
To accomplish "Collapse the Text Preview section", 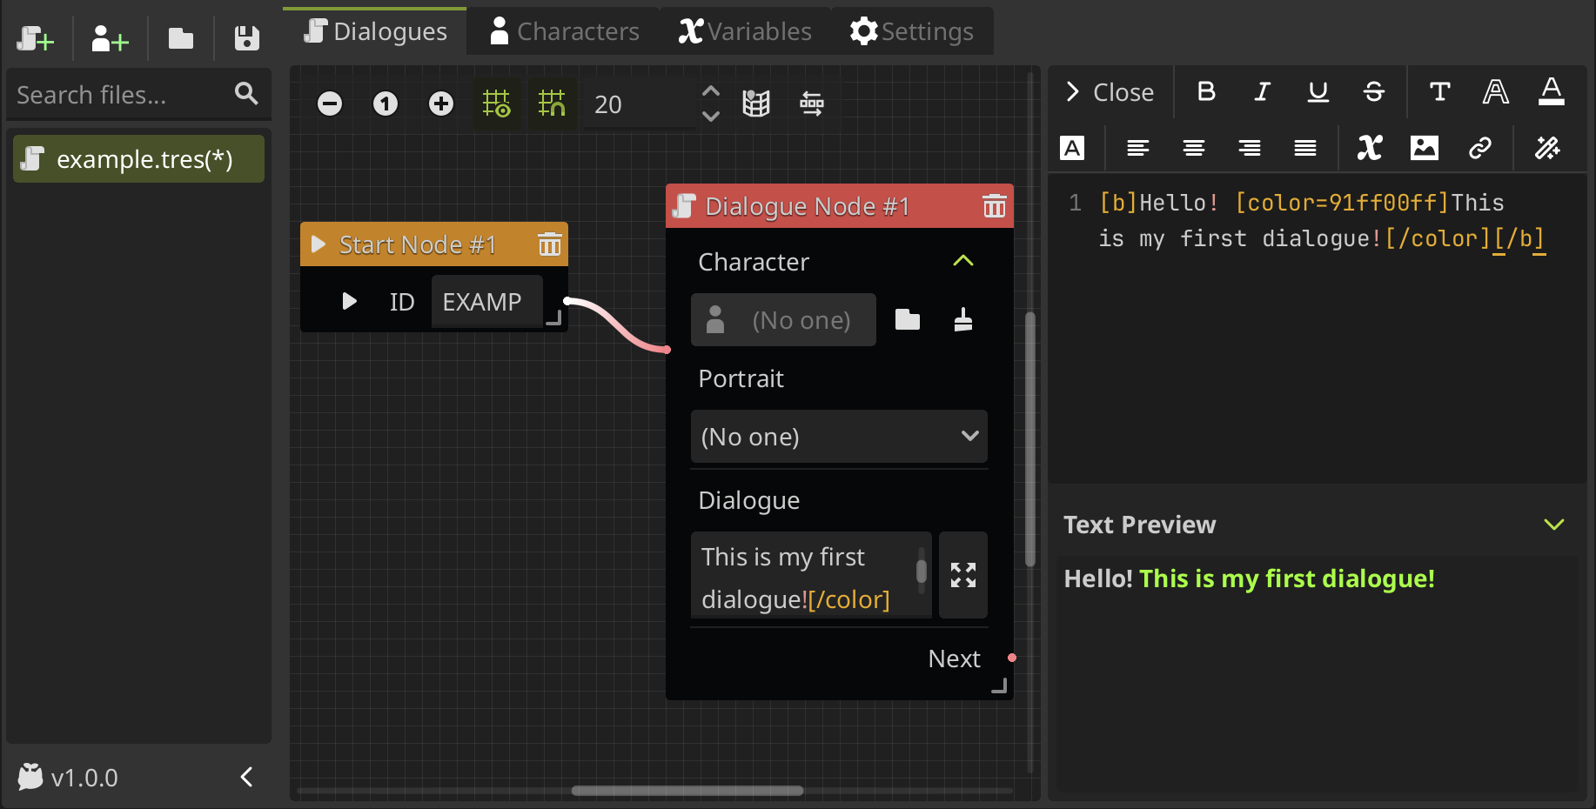I will pyautogui.click(x=1554, y=525).
